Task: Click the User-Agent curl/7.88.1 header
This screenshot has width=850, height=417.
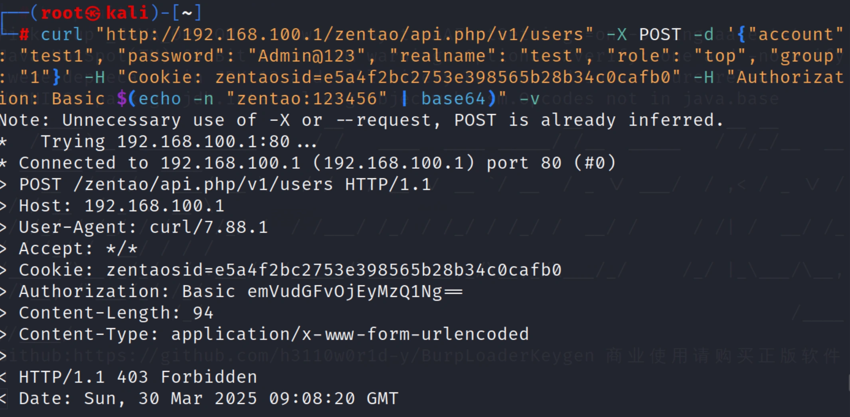Action: click(143, 227)
